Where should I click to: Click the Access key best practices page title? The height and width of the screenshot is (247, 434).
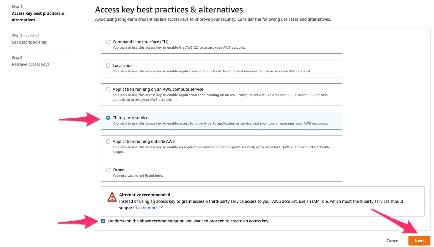169,9
